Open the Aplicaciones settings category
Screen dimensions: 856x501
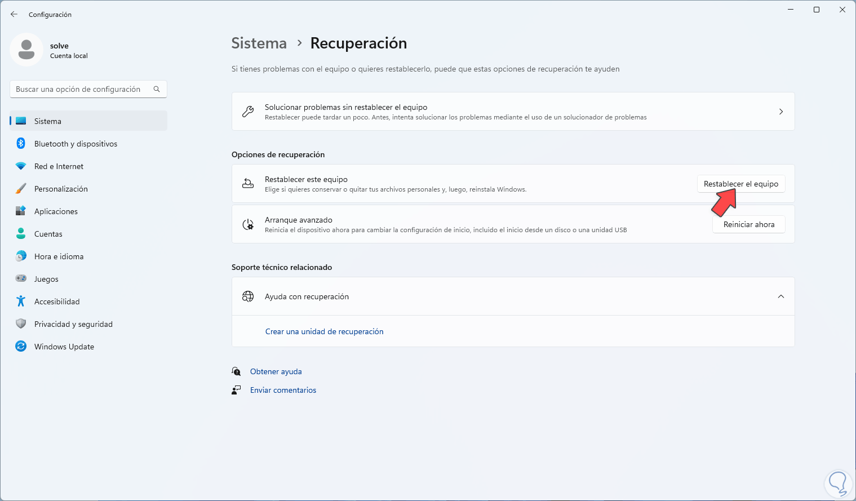56,211
